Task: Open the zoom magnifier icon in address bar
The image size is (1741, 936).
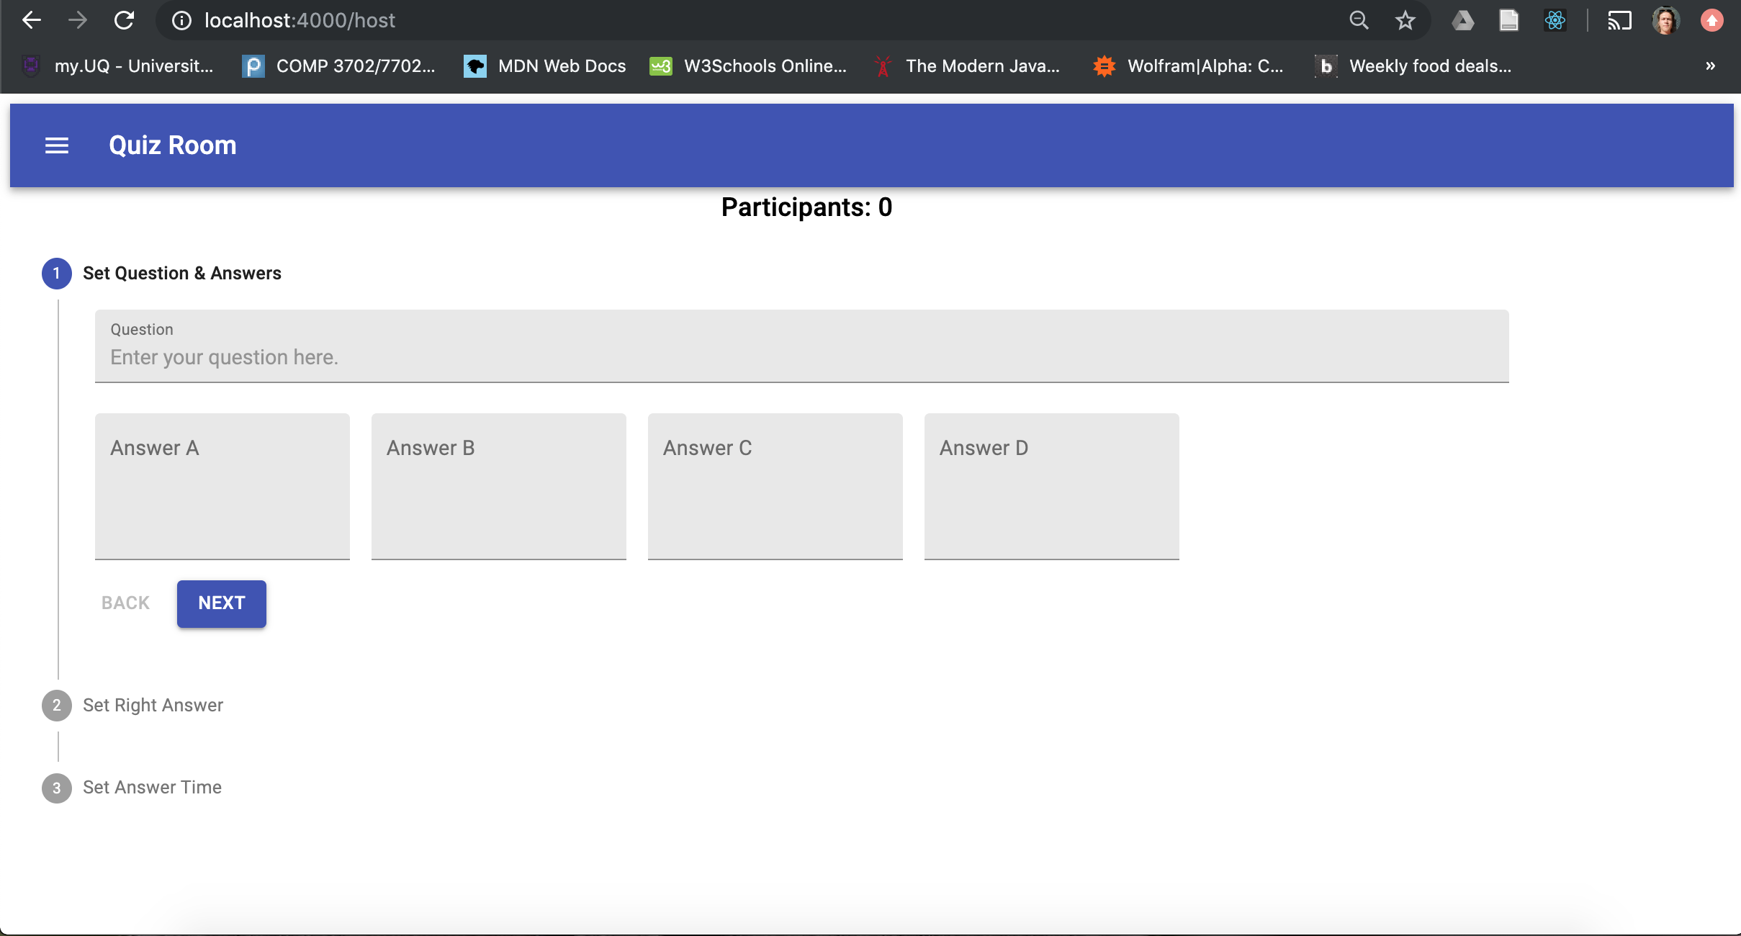Action: click(x=1359, y=20)
